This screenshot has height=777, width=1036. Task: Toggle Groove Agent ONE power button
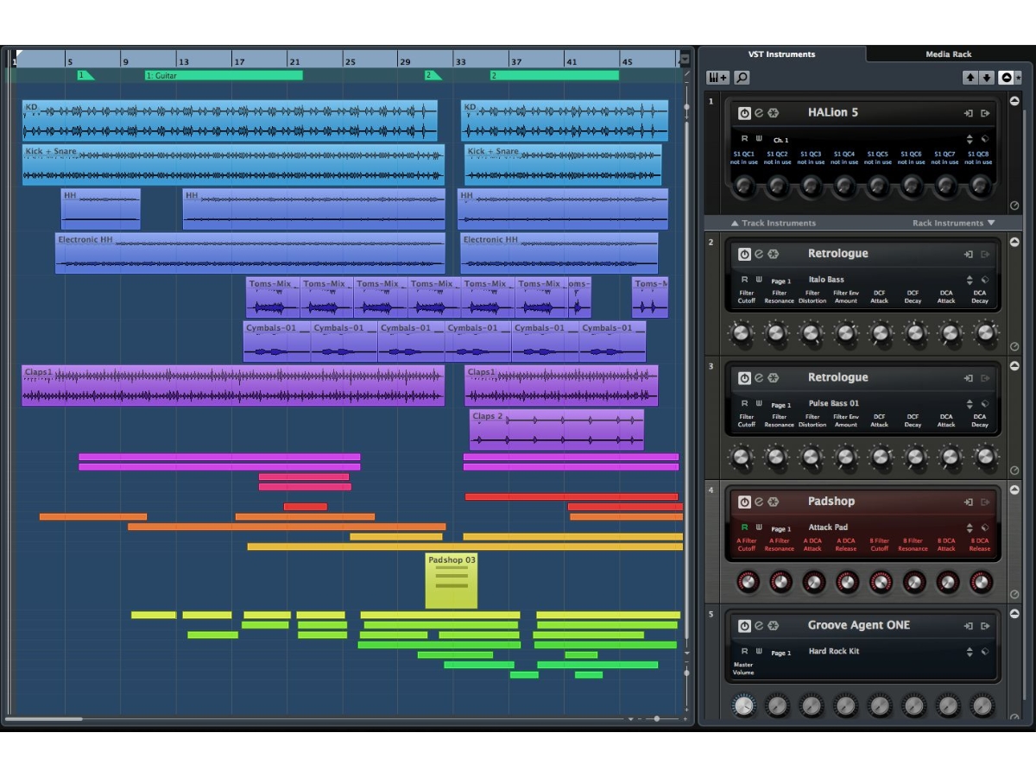coord(744,626)
